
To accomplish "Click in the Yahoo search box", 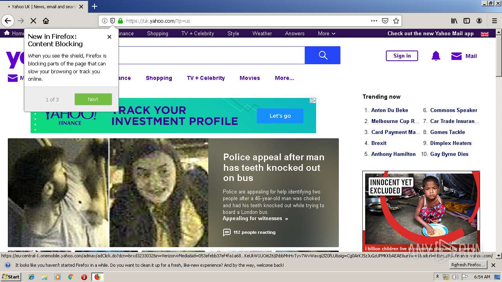I will pos(211,55).
